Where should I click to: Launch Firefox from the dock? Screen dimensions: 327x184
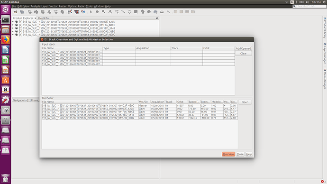tap(5, 40)
